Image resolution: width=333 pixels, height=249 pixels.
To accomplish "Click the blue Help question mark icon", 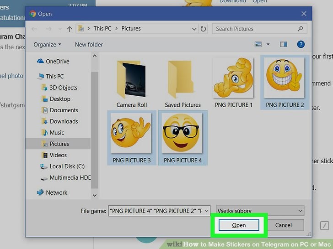I will (301, 44).
